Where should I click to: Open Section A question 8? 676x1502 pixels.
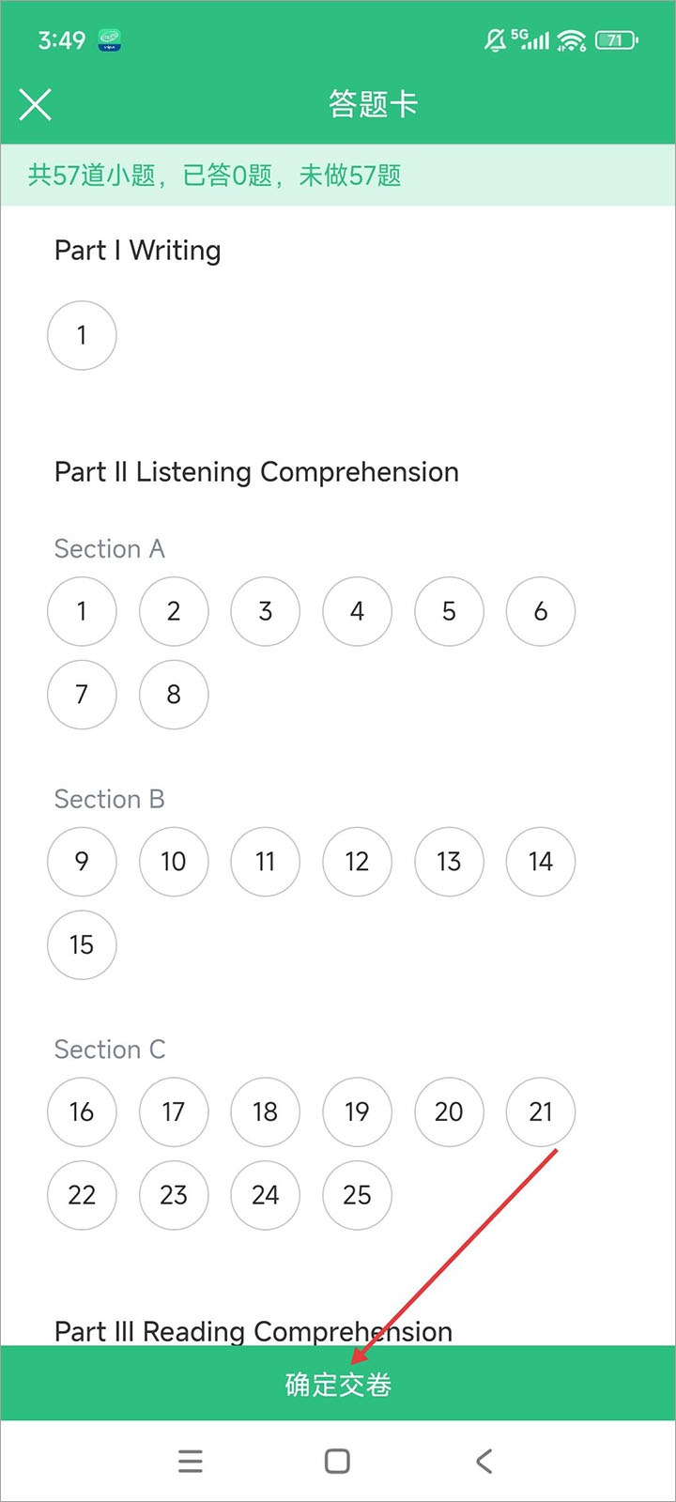[174, 695]
